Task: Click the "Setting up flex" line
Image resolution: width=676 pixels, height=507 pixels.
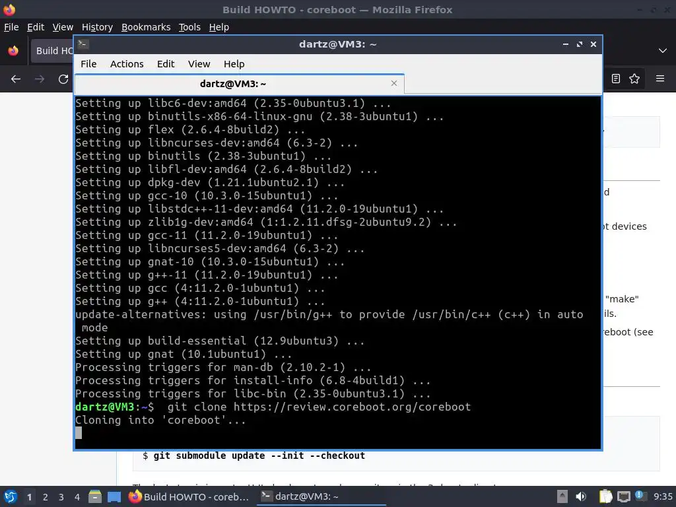Action: (190, 130)
